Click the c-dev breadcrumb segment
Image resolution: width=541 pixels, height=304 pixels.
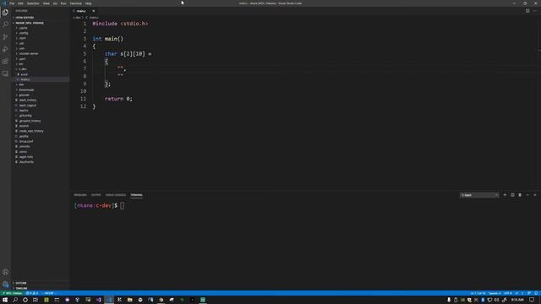click(x=77, y=17)
